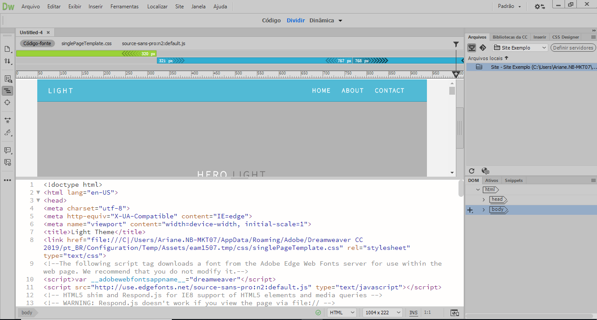This screenshot has width=597, height=320.
Task: Collapse the html node in DOM panel
Action: click(x=478, y=190)
